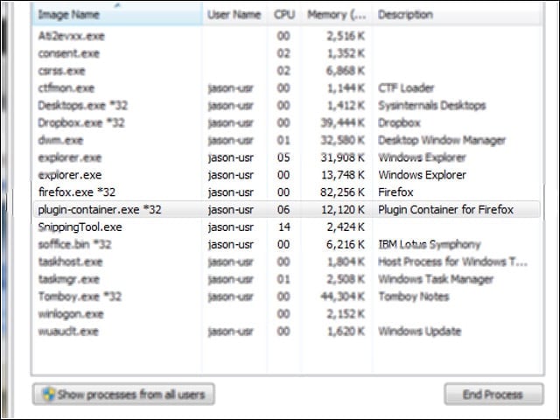The image size is (560, 420).
Task: Sort by the CPU column header
Action: click(283, 14)
